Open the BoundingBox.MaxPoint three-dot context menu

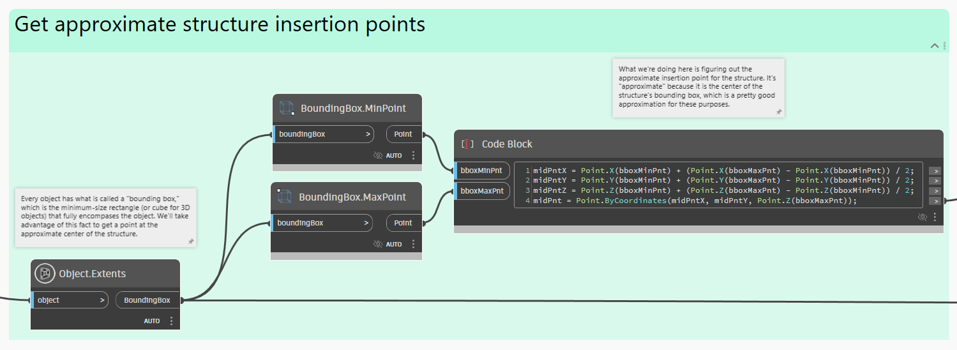point(413,244)
